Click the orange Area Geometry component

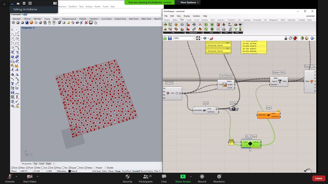pos(269,114)
